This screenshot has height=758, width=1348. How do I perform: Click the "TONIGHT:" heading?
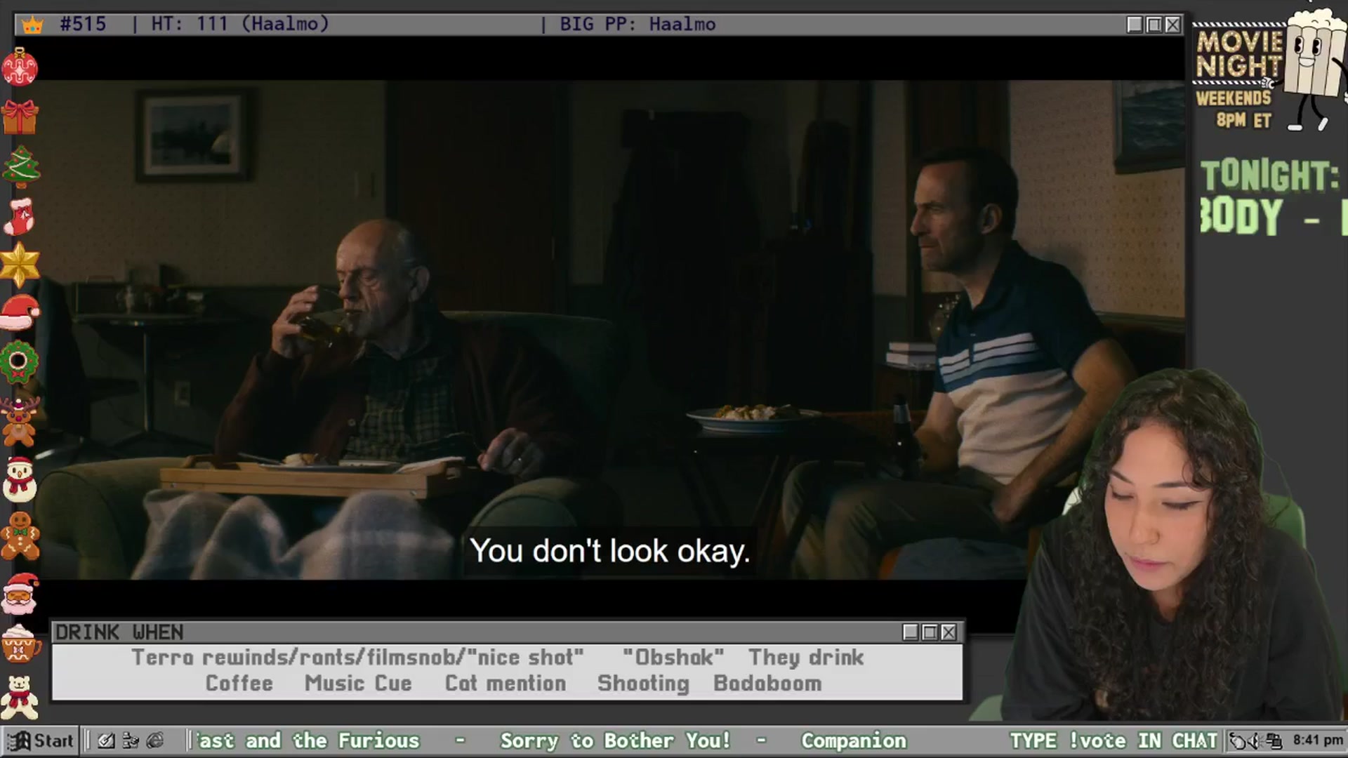pyautogui.click(x=1269, y=176)
